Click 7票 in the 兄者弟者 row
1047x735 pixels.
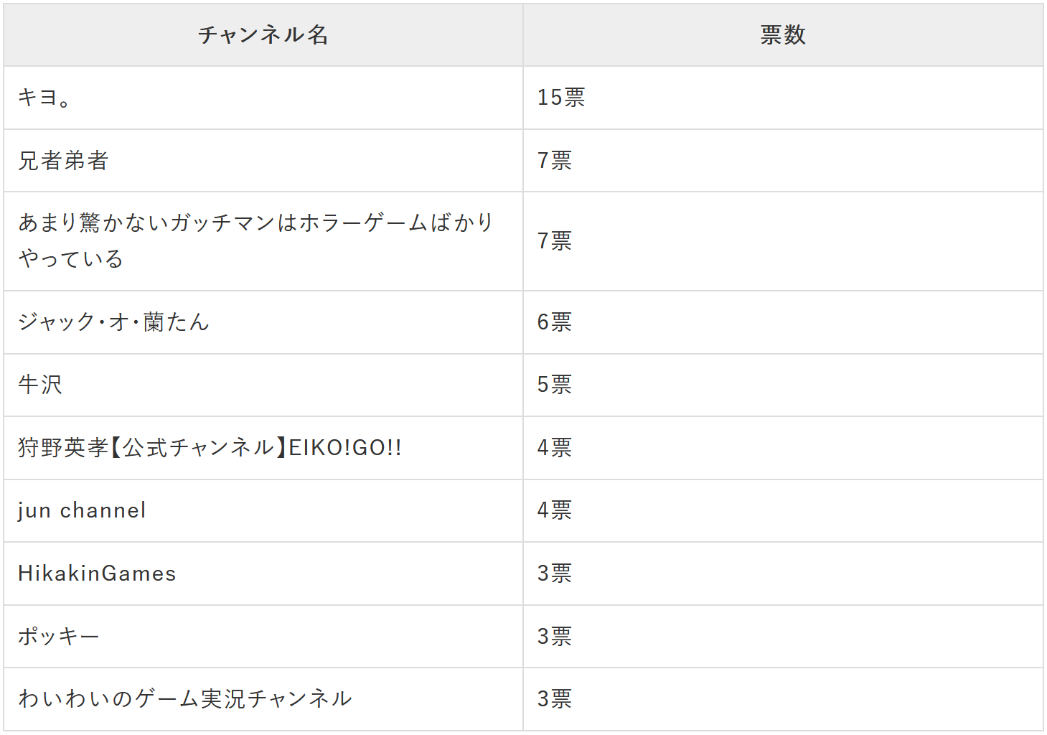555,161
